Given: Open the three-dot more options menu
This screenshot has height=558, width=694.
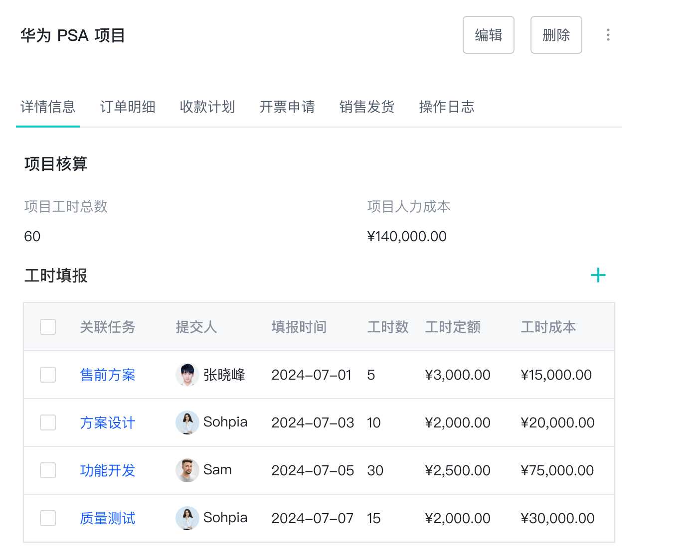Looking at the screenshot, I should click(608, 35).
